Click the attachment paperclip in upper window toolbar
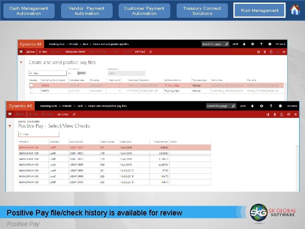This screenshot has height=229, width=305. [264, 52]
